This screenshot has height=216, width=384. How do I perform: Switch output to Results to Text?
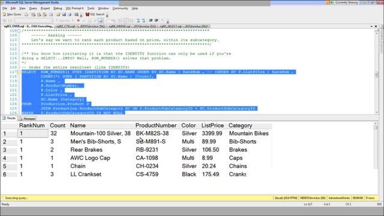pyautogui.click(x=120, y=20)
